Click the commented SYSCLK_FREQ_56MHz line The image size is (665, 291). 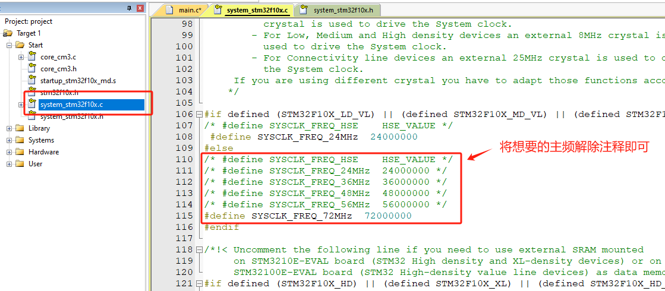tap(326, 204)
